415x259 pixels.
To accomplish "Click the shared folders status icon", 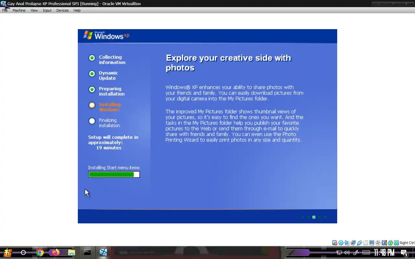I will point(365,243).
